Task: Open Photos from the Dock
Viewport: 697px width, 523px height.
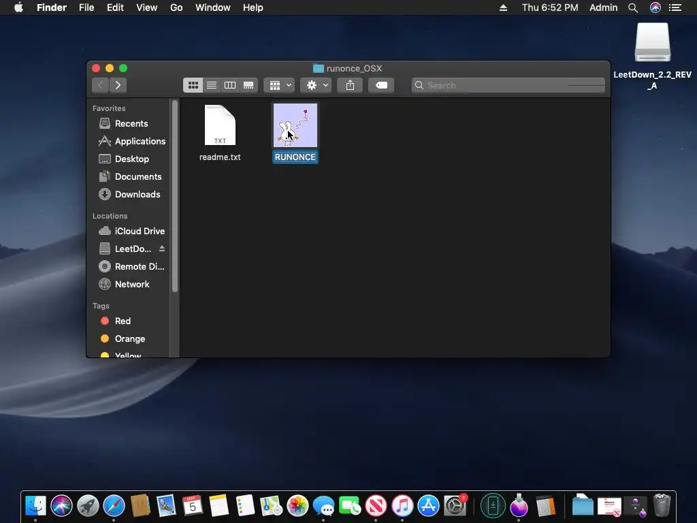Action: [x=297, y=506]
